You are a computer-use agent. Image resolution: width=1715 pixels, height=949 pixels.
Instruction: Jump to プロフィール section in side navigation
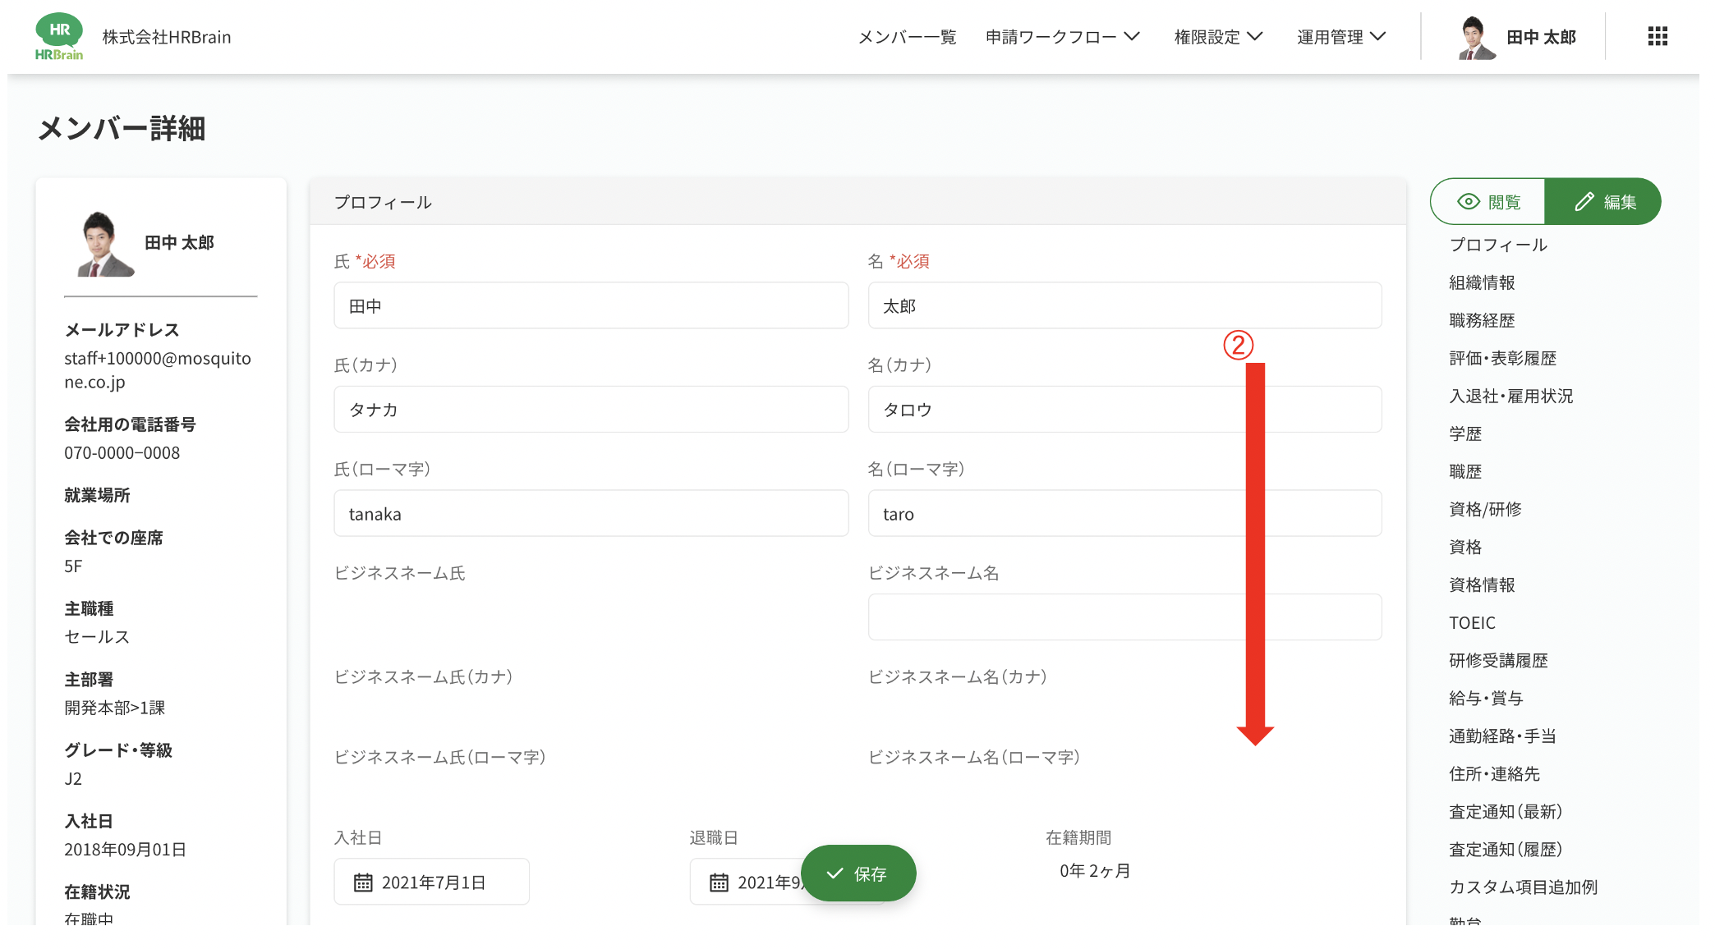1498,245
